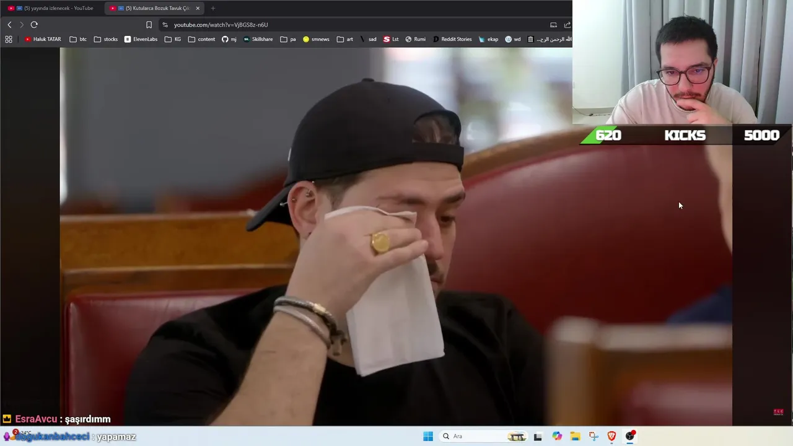The width and height of the screenshot is (793, 446).
Task: Open the wd WordPress bookmark
Action: [x=512, y=39]
